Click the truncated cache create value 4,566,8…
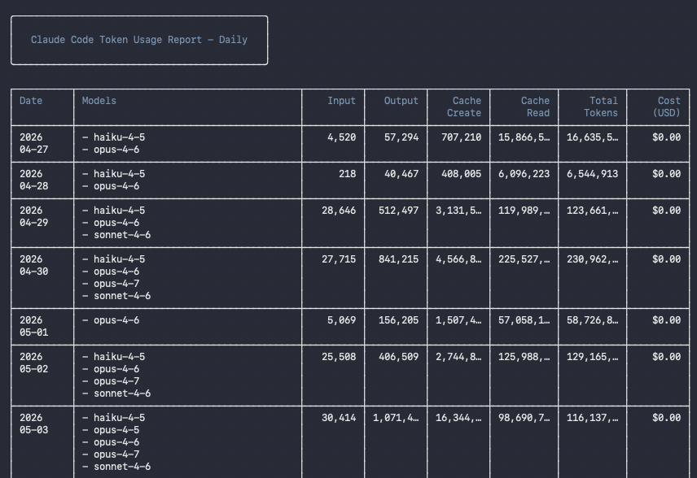Image resolution: width=697 pixels, height=478 pixels. 458,259
